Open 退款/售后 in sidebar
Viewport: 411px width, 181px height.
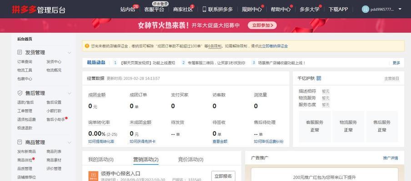(x=25, y=103)
